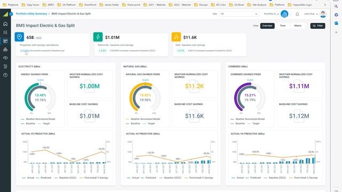Open the buildings icon in left sidebar
342x192 pixels.
(x=5, y=50)
